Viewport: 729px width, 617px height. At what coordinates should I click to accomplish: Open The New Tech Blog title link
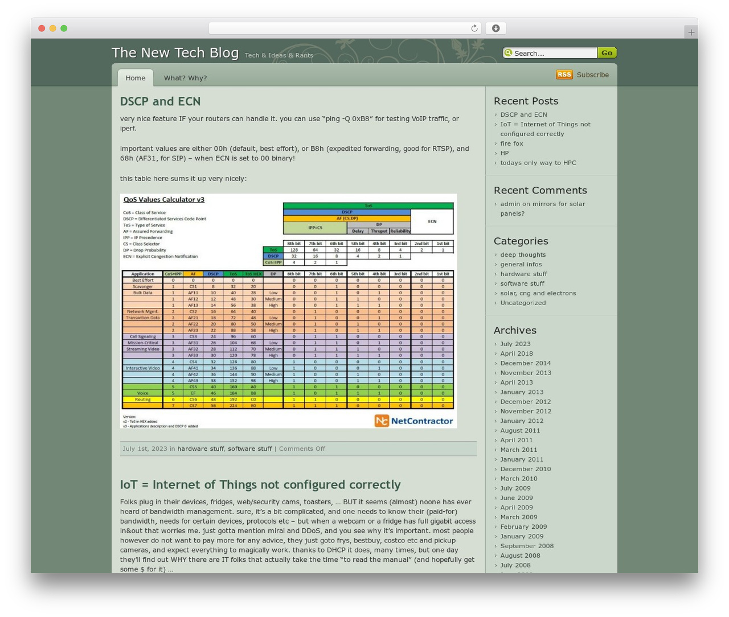pyautogui.click(x=175, y=52)
